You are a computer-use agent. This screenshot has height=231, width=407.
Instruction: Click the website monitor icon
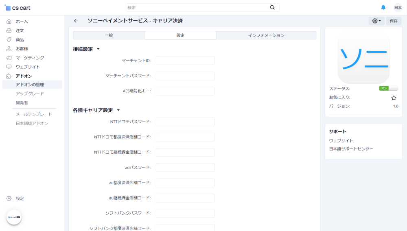coord(9,67)
